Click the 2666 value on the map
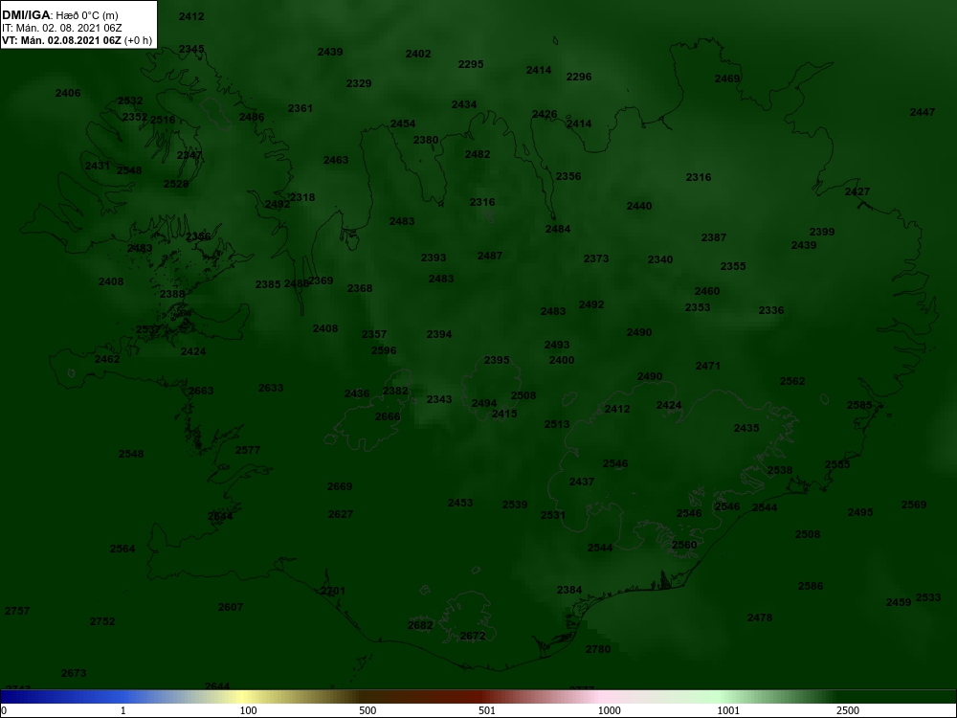 (388, 416)
